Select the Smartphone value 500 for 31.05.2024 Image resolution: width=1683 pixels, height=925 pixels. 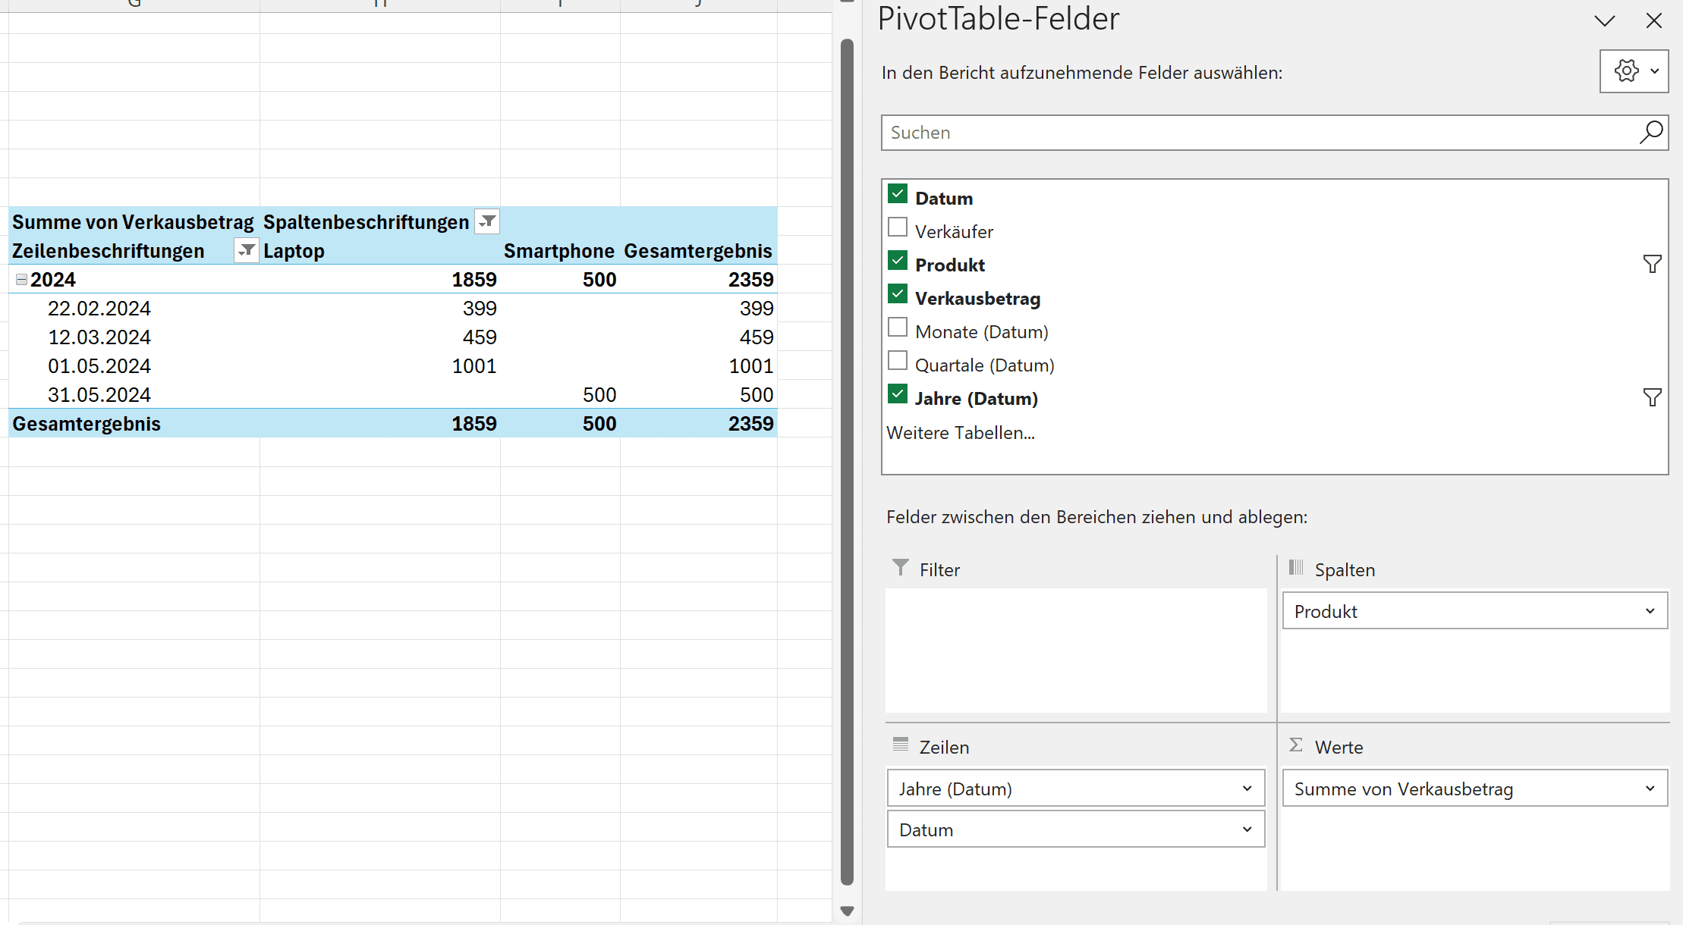(560, 395)
